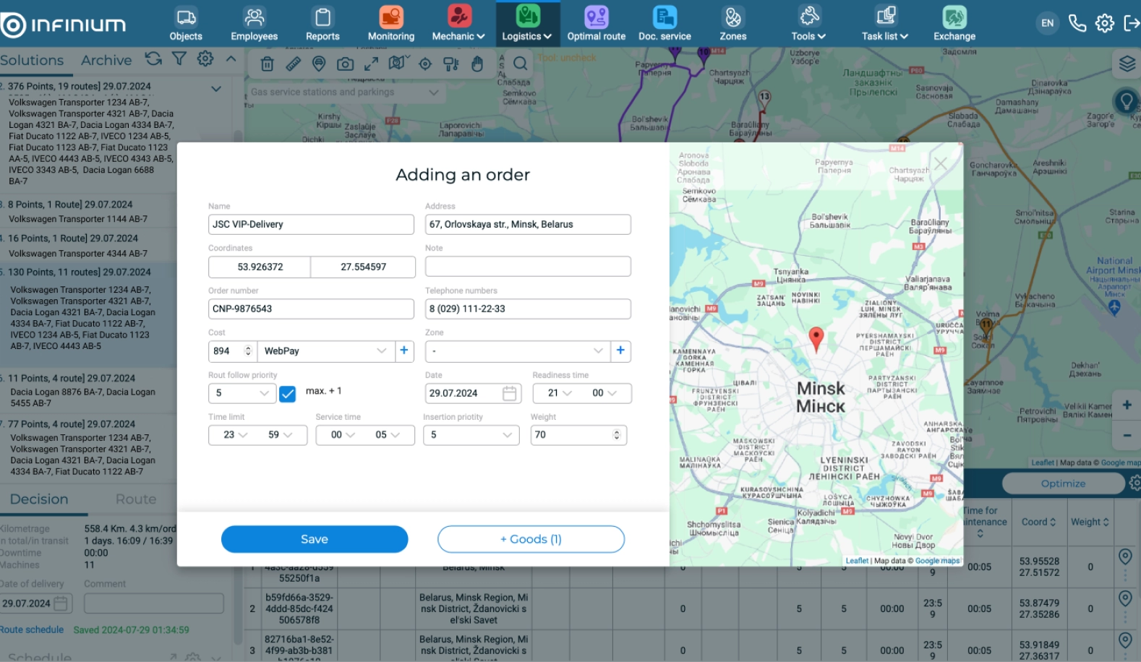The width and height of the screenshot is (1141, 662).
Task: Open the Monitoring module icon
Action: [x=390, y=17]
